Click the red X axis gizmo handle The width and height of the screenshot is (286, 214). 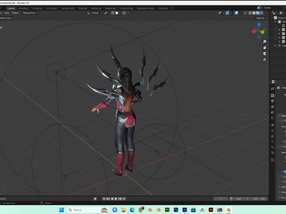pos(254,32)
